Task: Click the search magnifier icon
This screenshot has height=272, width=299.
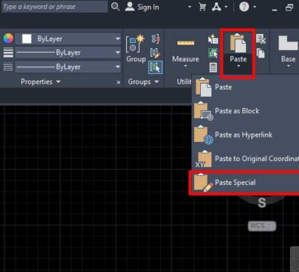Action: click(115, 7)
